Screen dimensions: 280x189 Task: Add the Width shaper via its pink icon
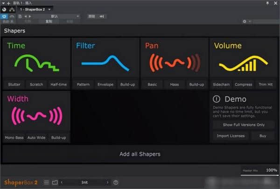[36, 116]
